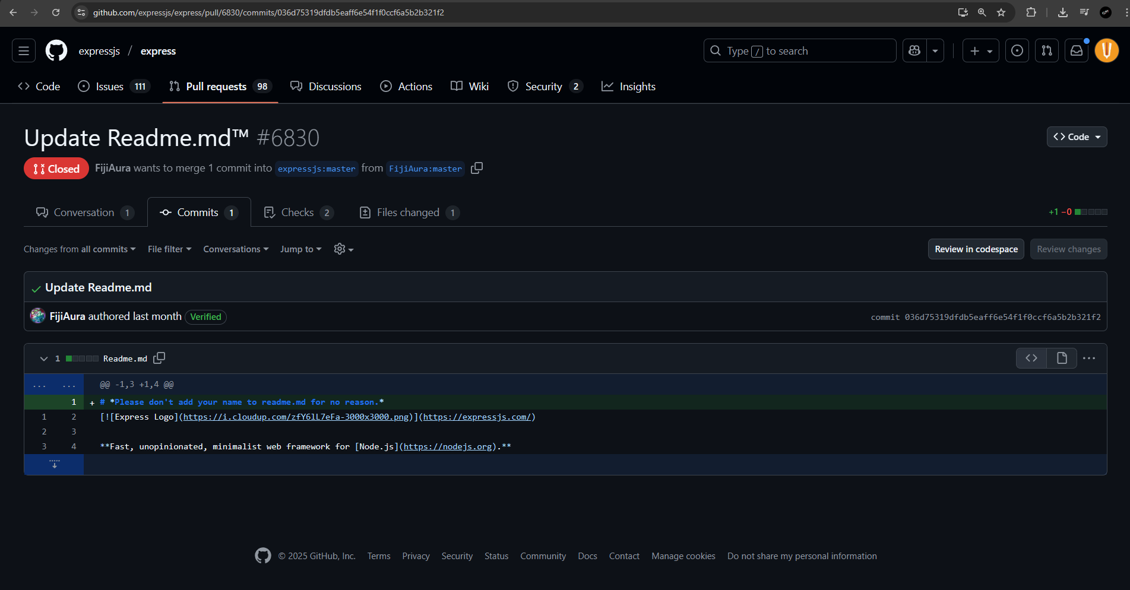Copy the FijiAura:master branch name
1130x590 pixels.
(476, 168)
